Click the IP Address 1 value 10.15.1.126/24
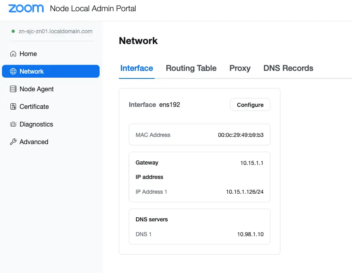352x273 pixels. pyautogui.click(x=244, y=192)
